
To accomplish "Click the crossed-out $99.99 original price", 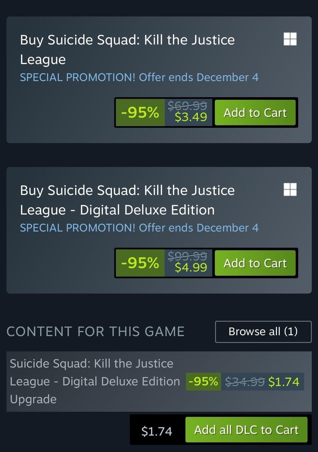I will 187,256.
